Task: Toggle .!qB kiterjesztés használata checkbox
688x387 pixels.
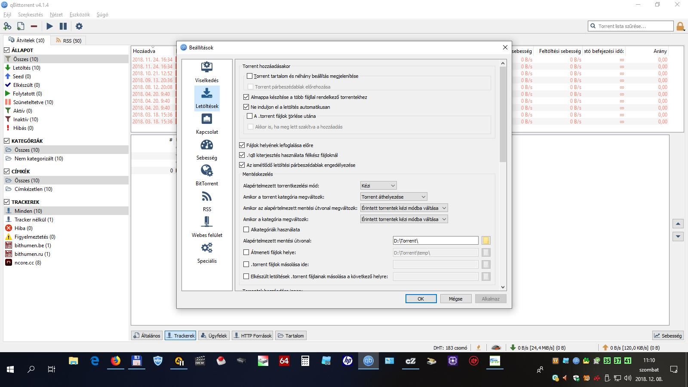Action: point(242,155)
